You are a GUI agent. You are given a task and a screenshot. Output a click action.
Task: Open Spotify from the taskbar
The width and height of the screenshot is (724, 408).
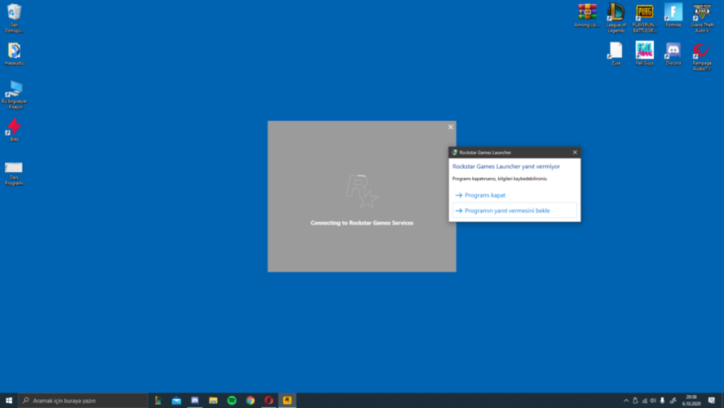point(232,400)
